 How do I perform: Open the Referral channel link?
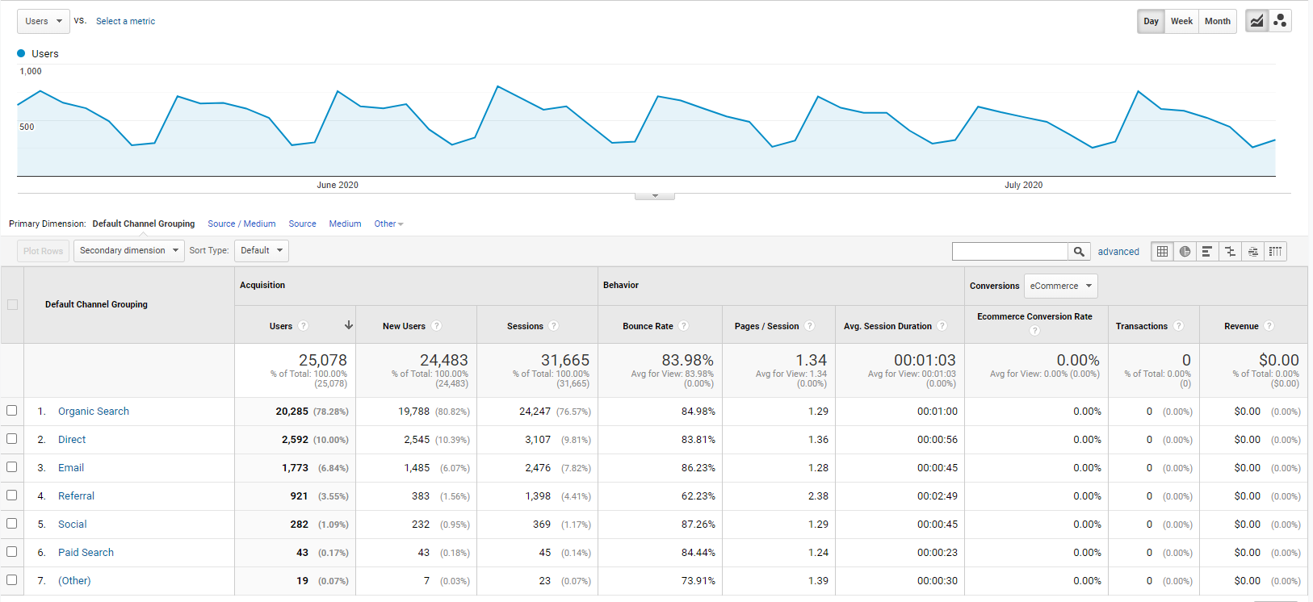click(76, 496)
